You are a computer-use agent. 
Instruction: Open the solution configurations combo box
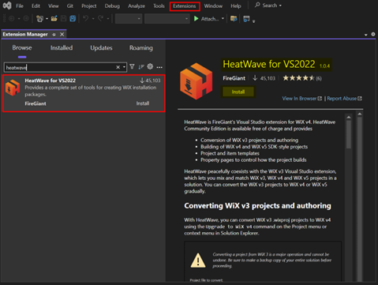(x=129, y=19)
